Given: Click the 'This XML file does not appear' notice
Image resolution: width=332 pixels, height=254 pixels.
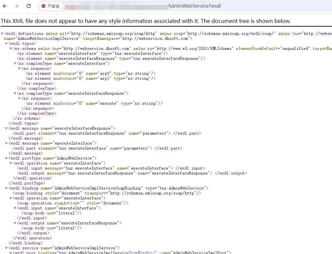Looking at the screenshot, I should 146,21.
